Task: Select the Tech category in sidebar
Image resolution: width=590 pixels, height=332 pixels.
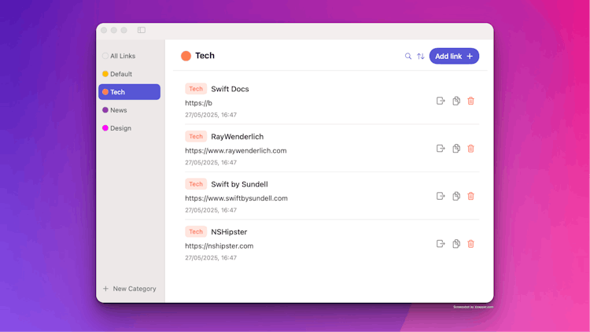Action: 130,92
